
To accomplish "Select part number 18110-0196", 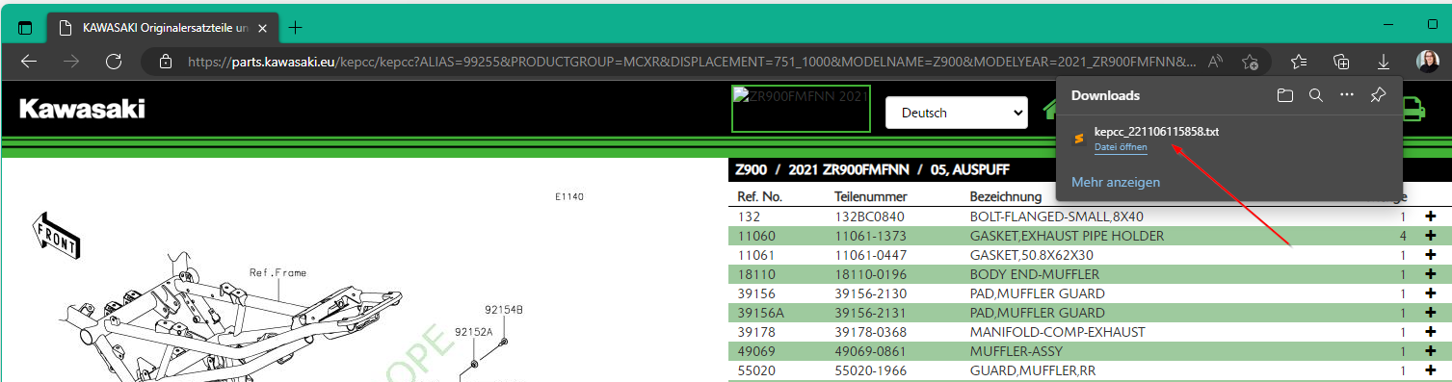I will (869, 274).
